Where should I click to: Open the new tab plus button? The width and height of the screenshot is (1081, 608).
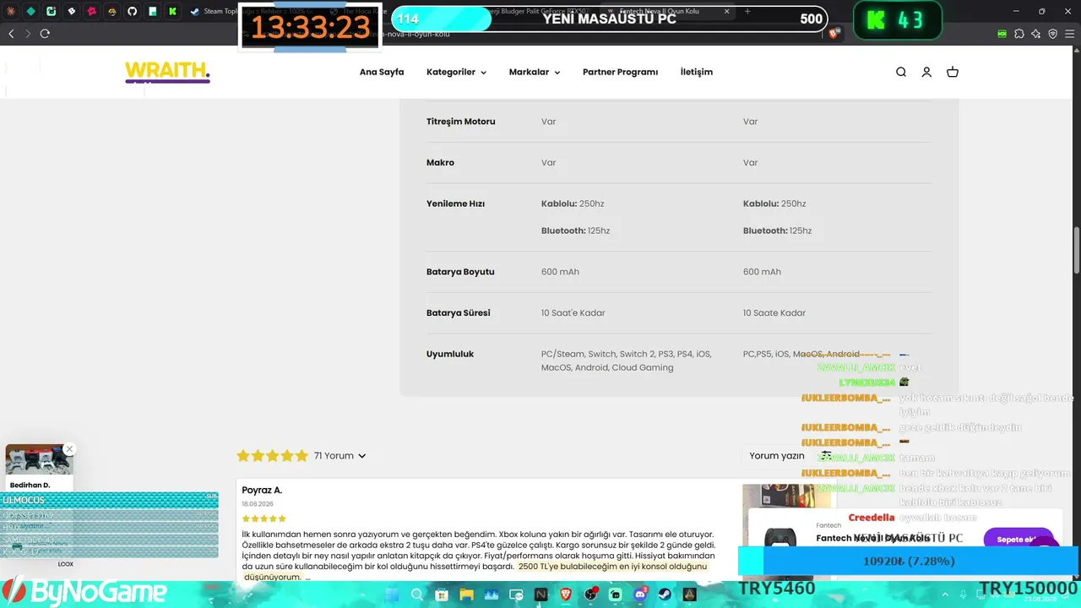747,12
